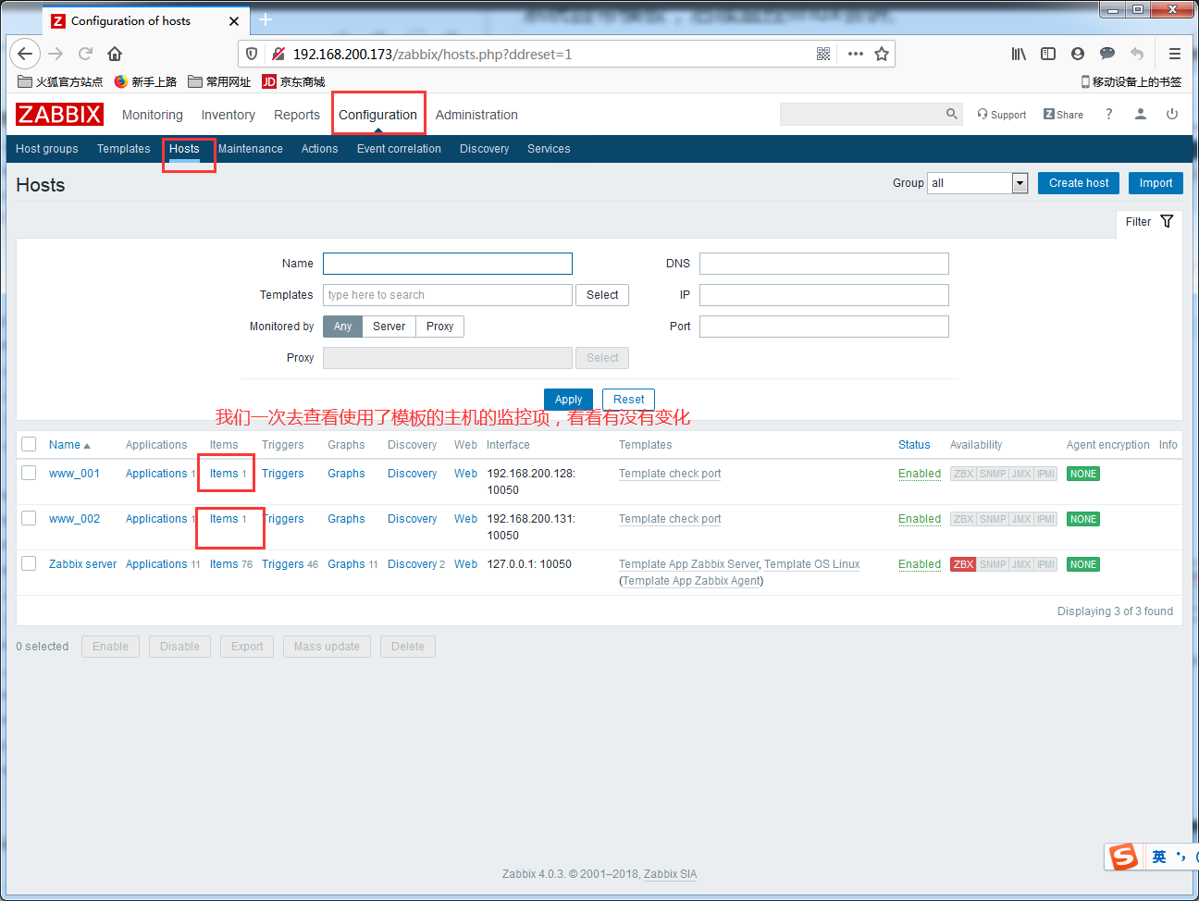Click the insecure connection lock icon
The width and height of the screenshot is (1199, 901).
pos(278,54)
